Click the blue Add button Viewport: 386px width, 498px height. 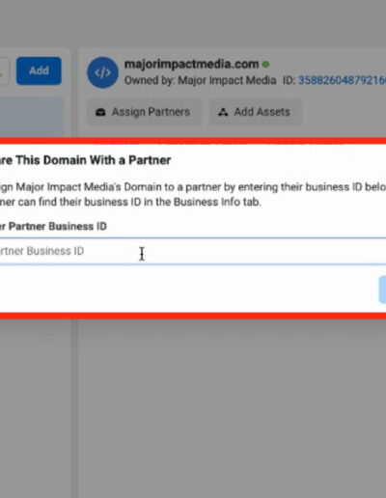tap(39, 70)
